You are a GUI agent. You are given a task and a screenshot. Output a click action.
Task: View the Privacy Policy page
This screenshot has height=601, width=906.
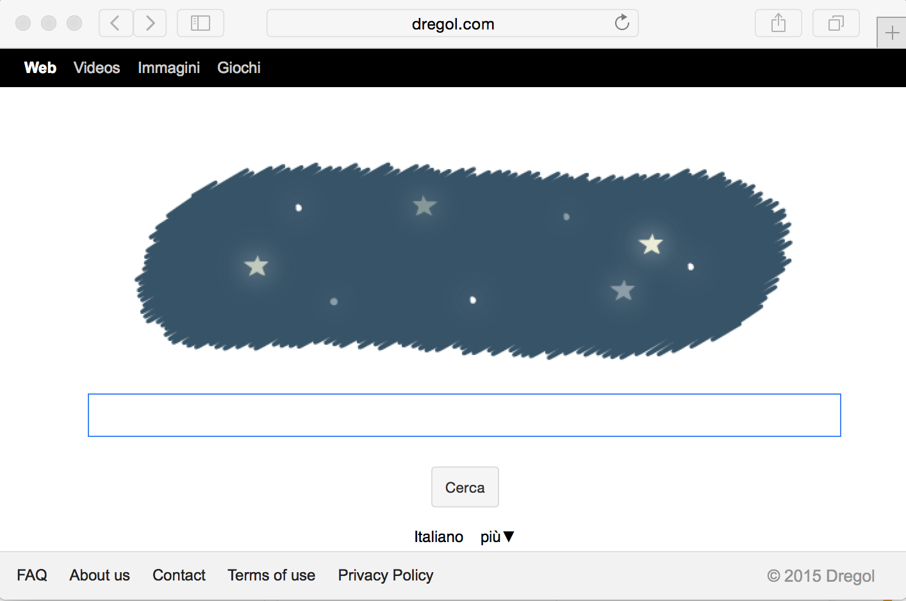tap(386, 575)
